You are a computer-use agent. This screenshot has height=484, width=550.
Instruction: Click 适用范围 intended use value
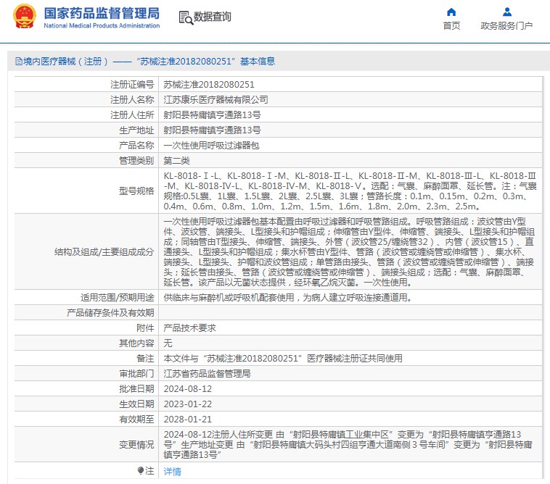tap(287, 298)
